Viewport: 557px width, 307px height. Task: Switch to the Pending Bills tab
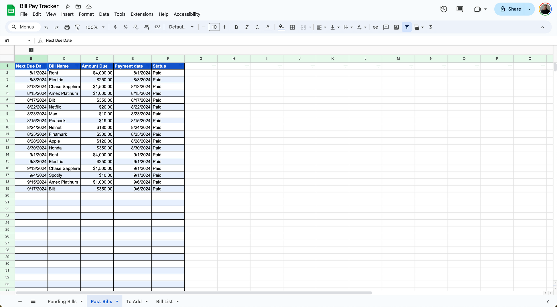pyautogui.click(x=62, y=301)
